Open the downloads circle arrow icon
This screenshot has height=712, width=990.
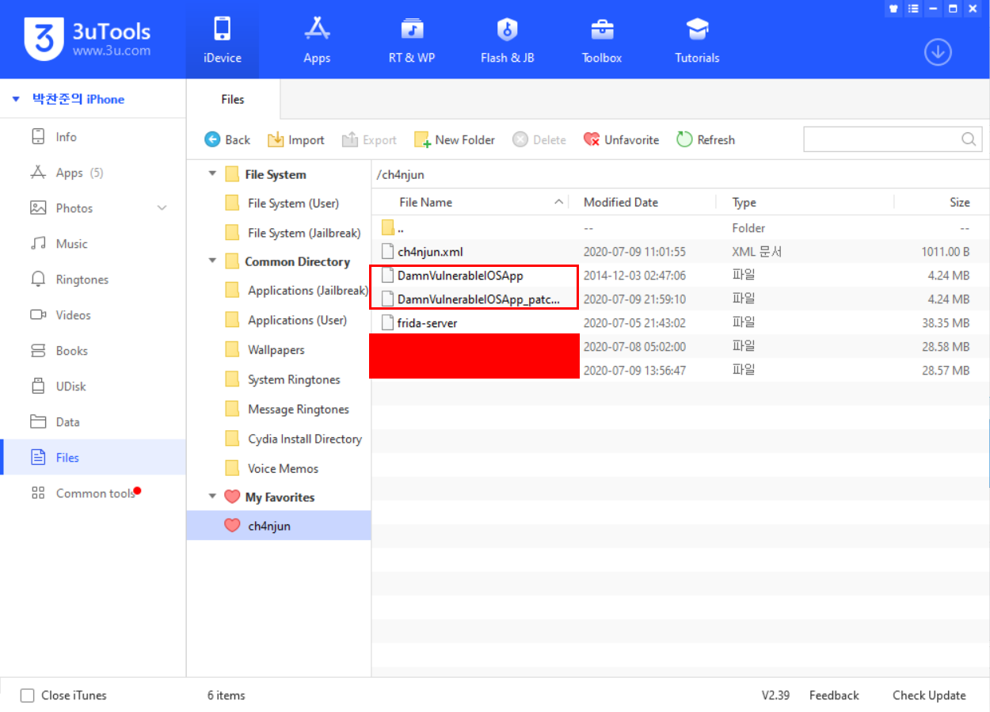(x=938, y=52)
